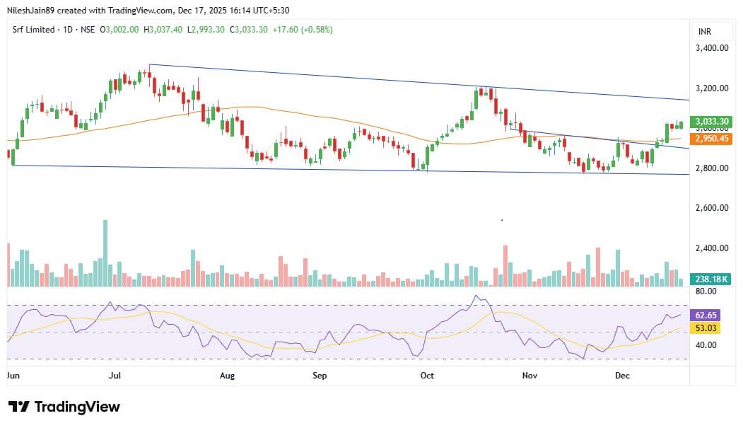
Task: Click the 2,600.00 price axis label
Action: coord(712,207)
